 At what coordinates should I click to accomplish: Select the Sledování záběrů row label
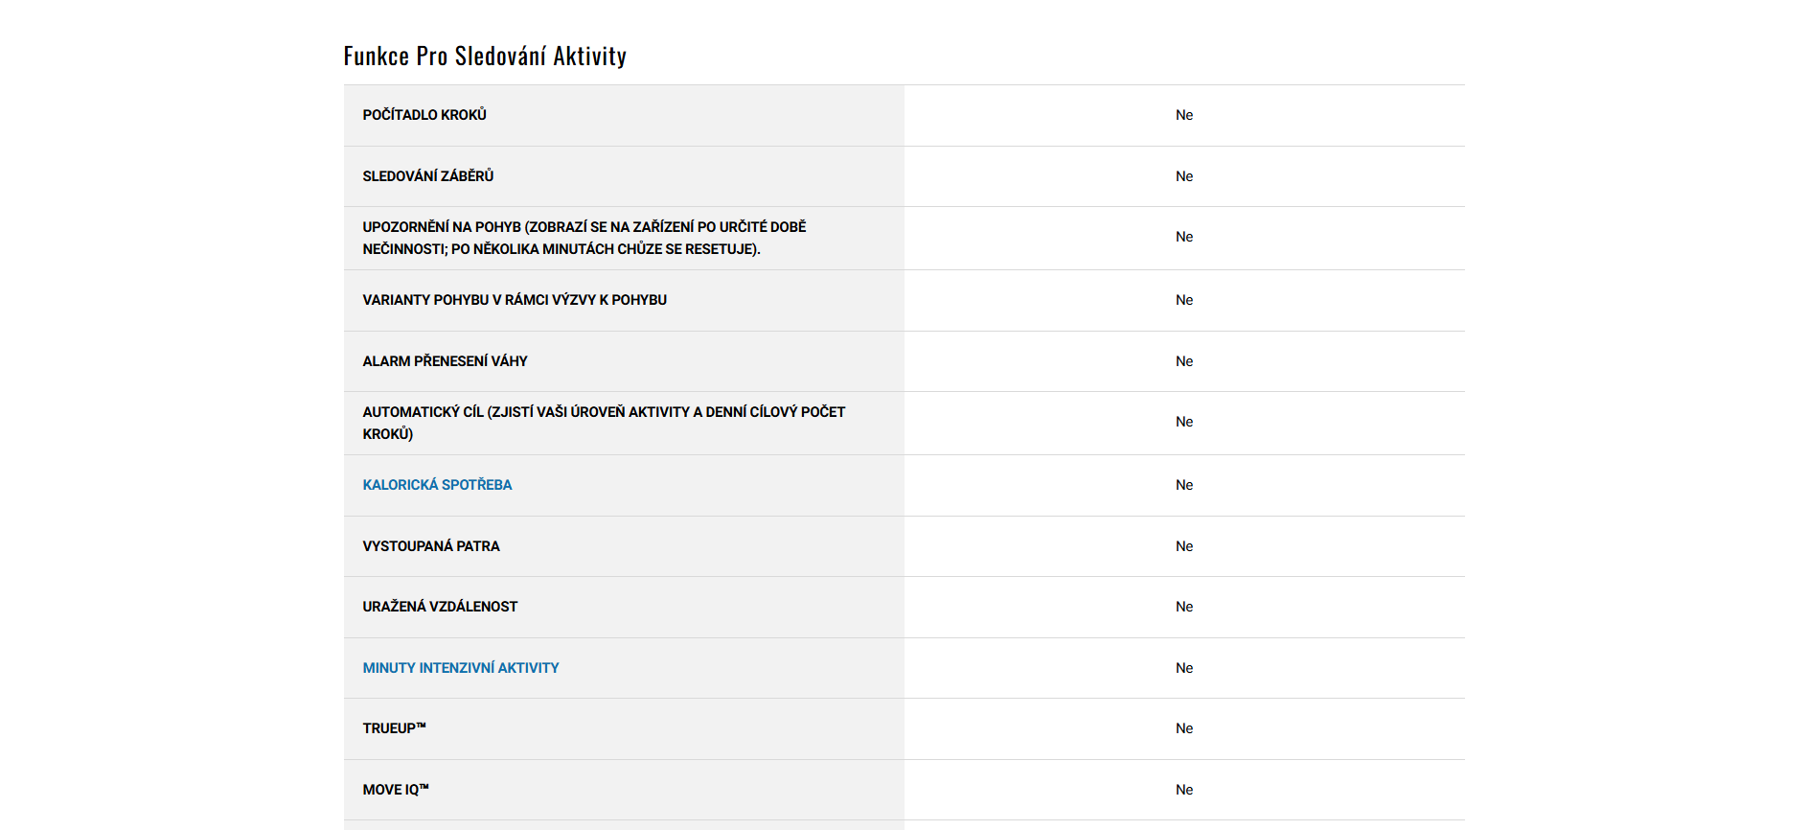click(428, 176)
